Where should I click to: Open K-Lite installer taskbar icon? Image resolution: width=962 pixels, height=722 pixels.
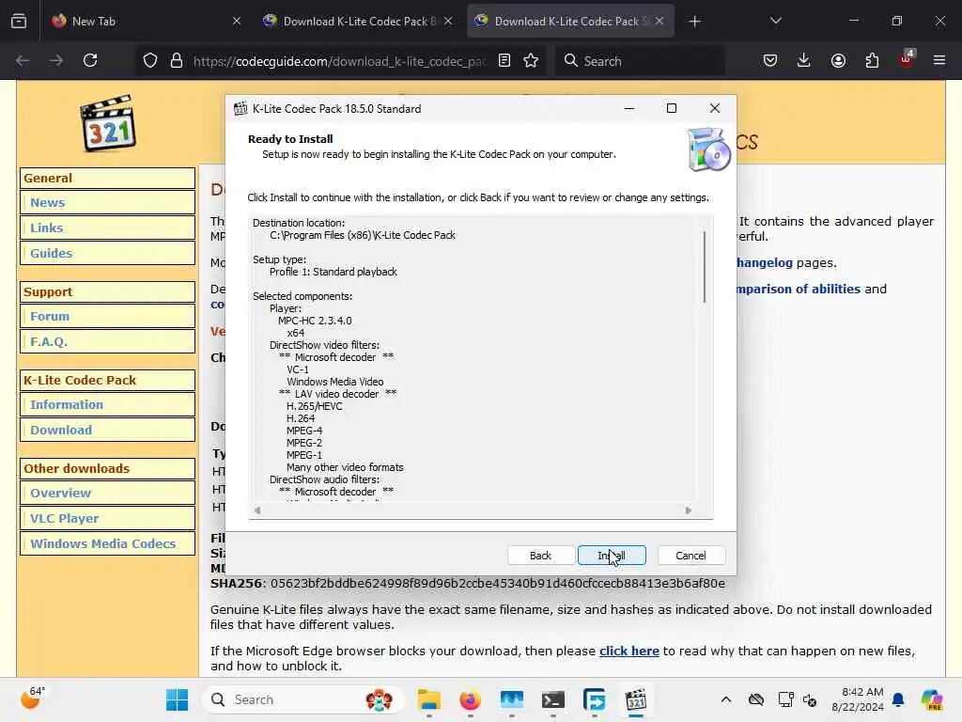[636, 699]
